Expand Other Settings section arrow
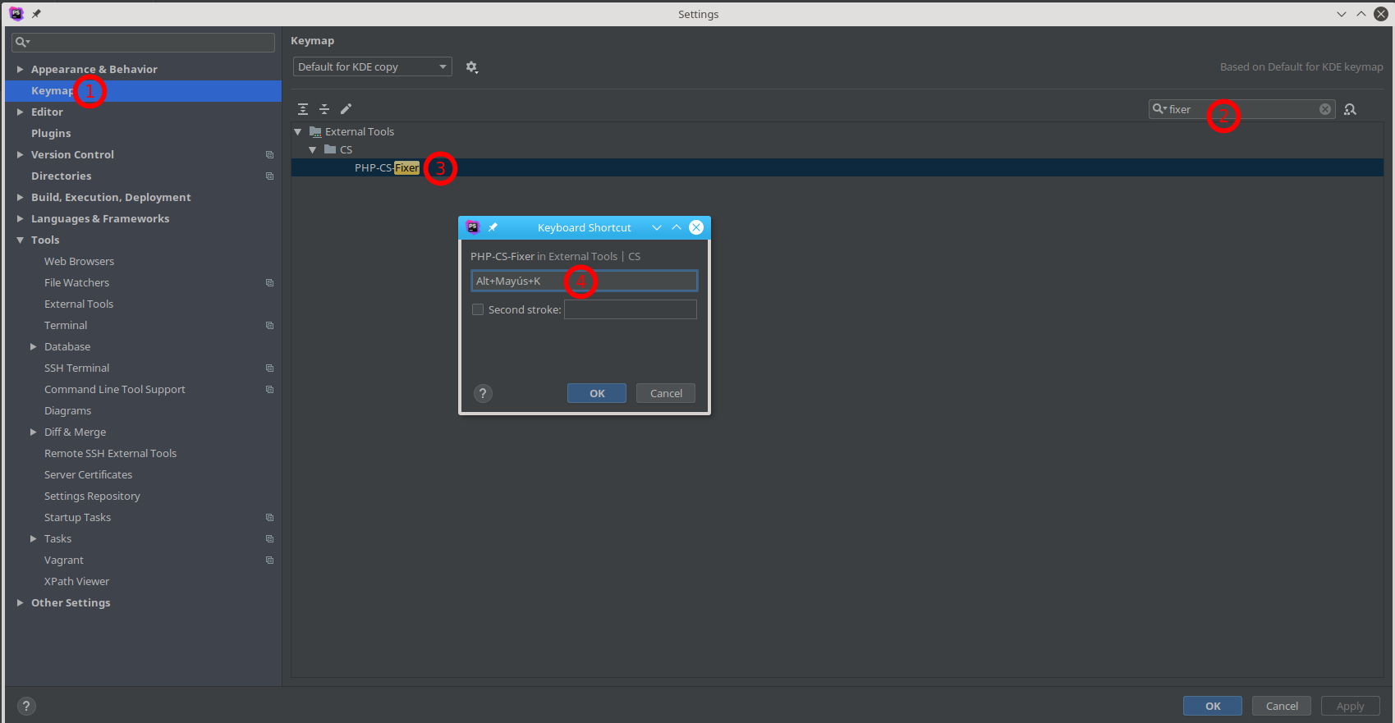Viewport: 1395px width, 723px height. click(x=21, y=602)
